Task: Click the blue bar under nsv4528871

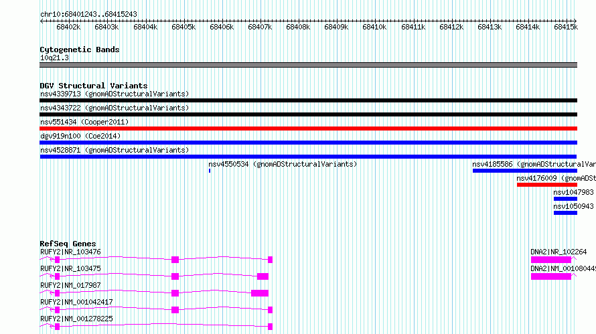Action: [x=308, y=157]
